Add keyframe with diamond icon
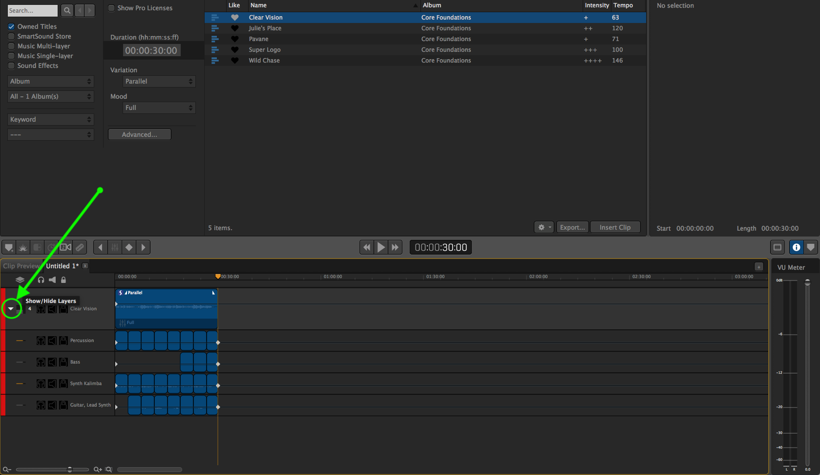The height and width of the screenshot is (475, 820). point(129,247)
